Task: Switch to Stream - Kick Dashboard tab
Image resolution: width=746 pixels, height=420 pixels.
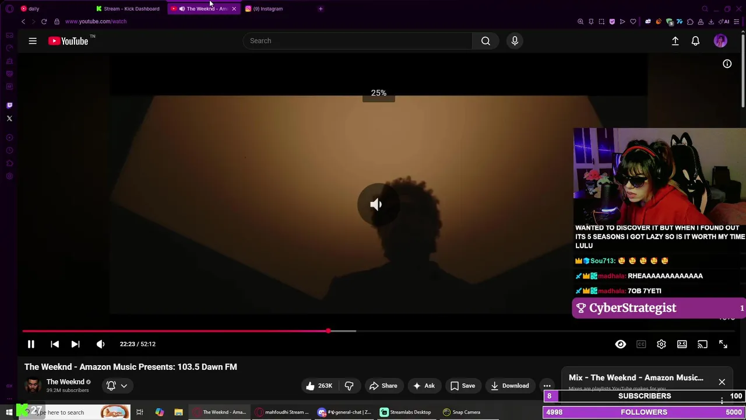Action: pos(128,9)
